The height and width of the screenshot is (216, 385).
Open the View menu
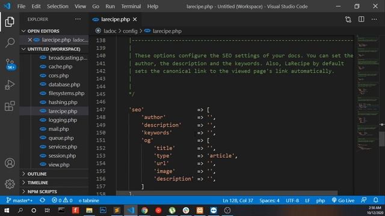point(80,7)
